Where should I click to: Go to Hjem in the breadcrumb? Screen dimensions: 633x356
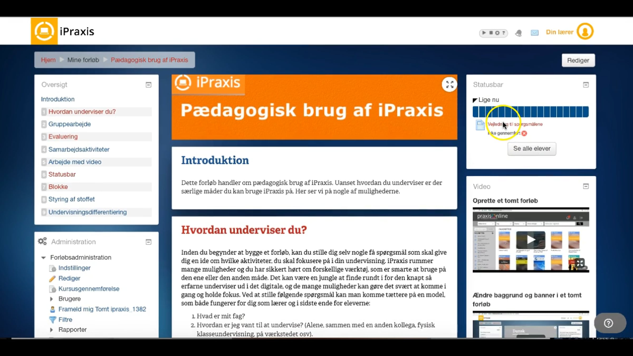(48, 60)
